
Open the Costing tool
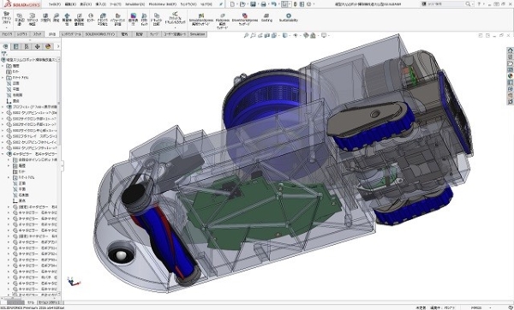coord(266,18)
